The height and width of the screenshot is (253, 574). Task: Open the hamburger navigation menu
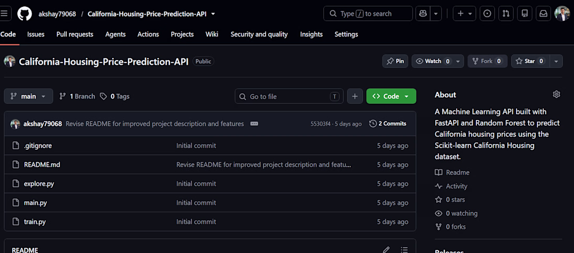tap(4, 14)
